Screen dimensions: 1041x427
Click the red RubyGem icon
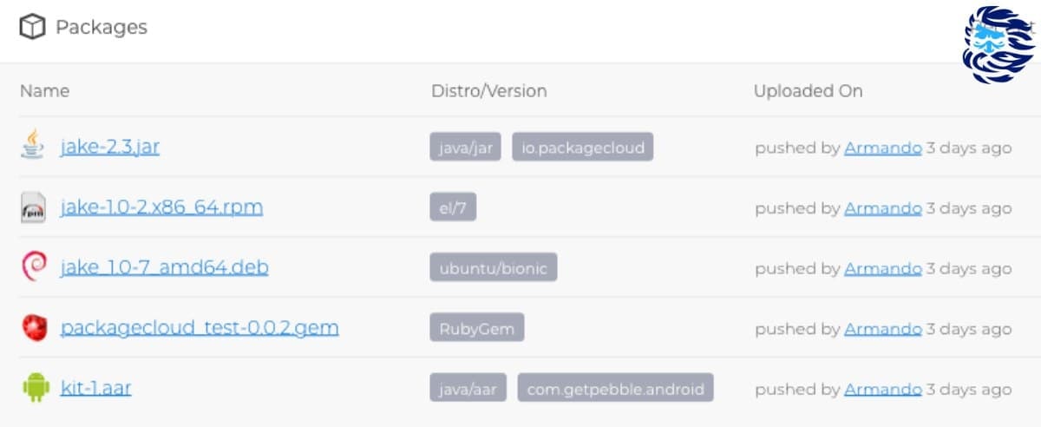tap(33, 327)
